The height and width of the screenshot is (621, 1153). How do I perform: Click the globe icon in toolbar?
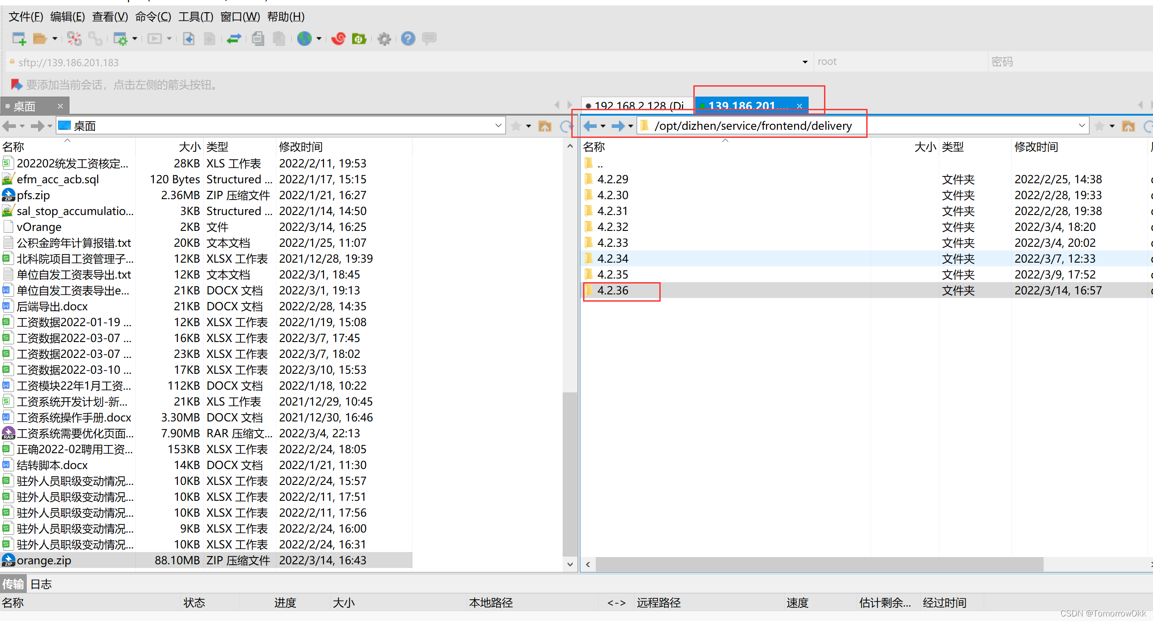point(304,39)
